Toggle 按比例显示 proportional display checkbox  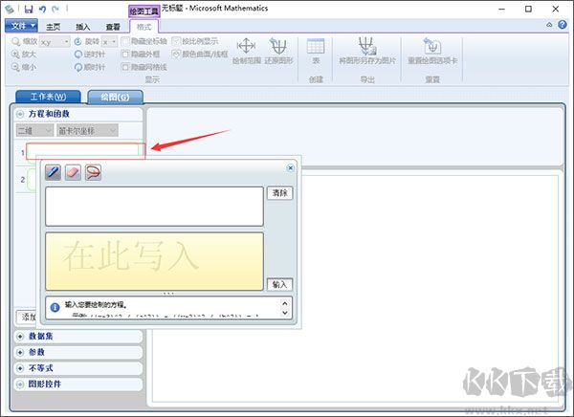click(176, 41)
